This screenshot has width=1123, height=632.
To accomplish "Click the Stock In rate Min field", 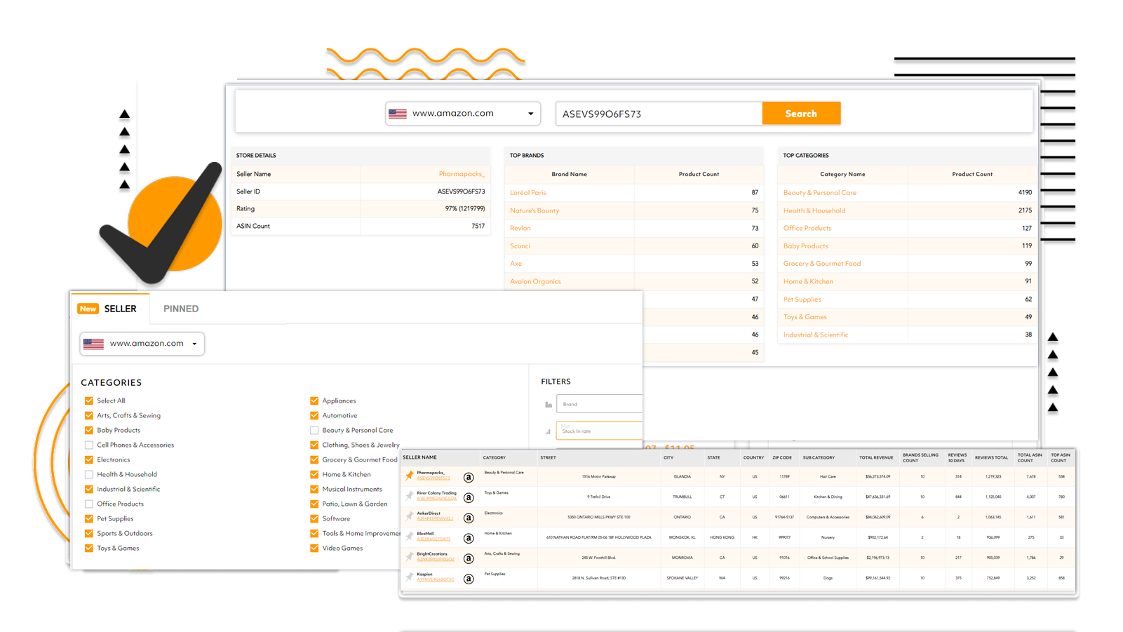I will (x=601, y=429).
